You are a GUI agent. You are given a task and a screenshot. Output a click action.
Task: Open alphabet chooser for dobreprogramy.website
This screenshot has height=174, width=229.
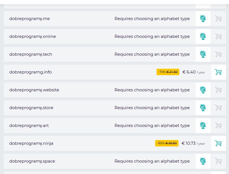coord(203,90)
